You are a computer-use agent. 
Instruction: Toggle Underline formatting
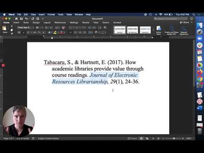pos(28,32)
